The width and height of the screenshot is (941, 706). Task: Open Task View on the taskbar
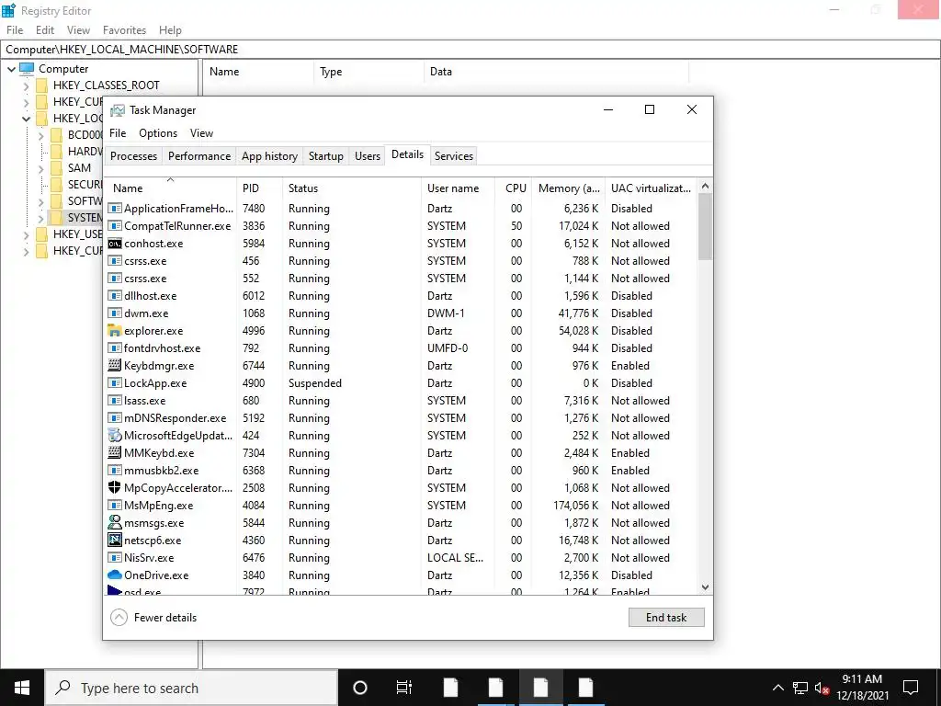coord(404,688)
